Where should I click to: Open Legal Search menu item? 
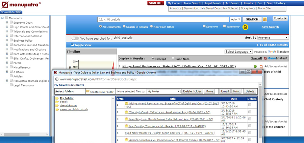(x=213, y=3)
